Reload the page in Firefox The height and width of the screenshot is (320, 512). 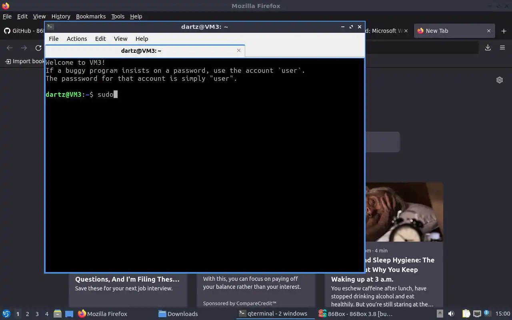pyautogui.click(x=38, y=48)
